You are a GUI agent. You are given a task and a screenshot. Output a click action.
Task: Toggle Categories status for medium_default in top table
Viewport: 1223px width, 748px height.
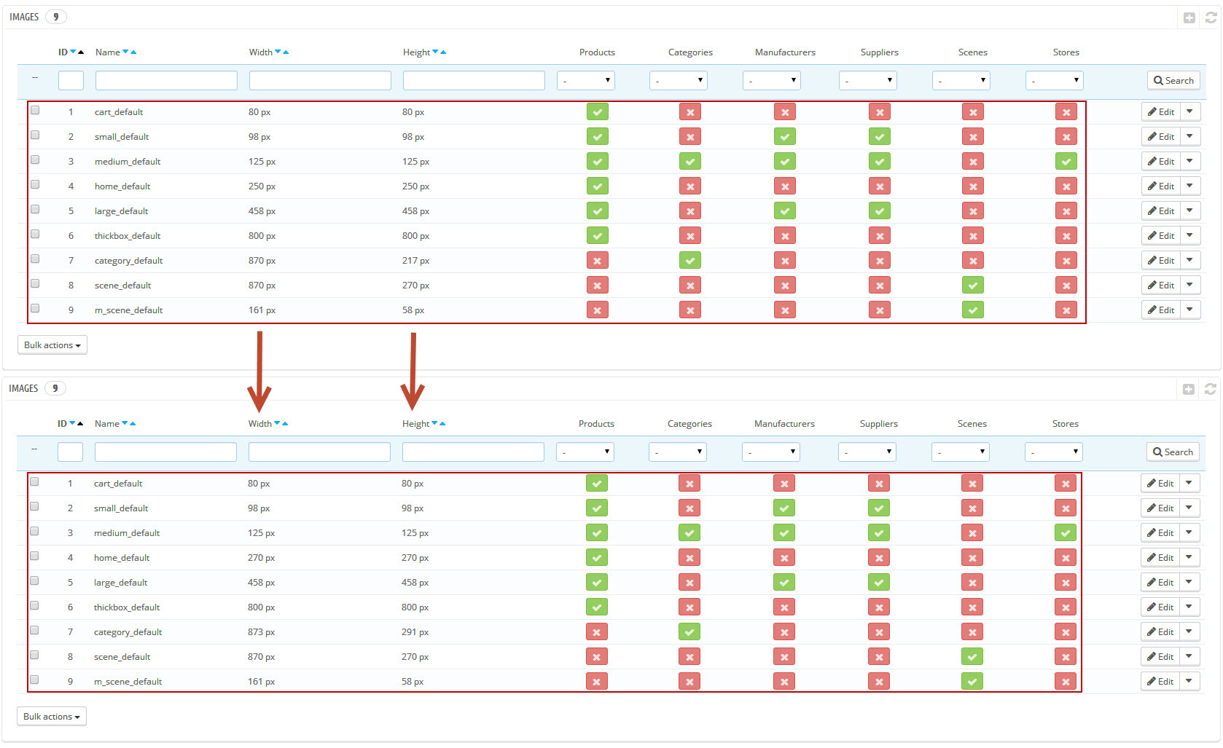[689, 162]
